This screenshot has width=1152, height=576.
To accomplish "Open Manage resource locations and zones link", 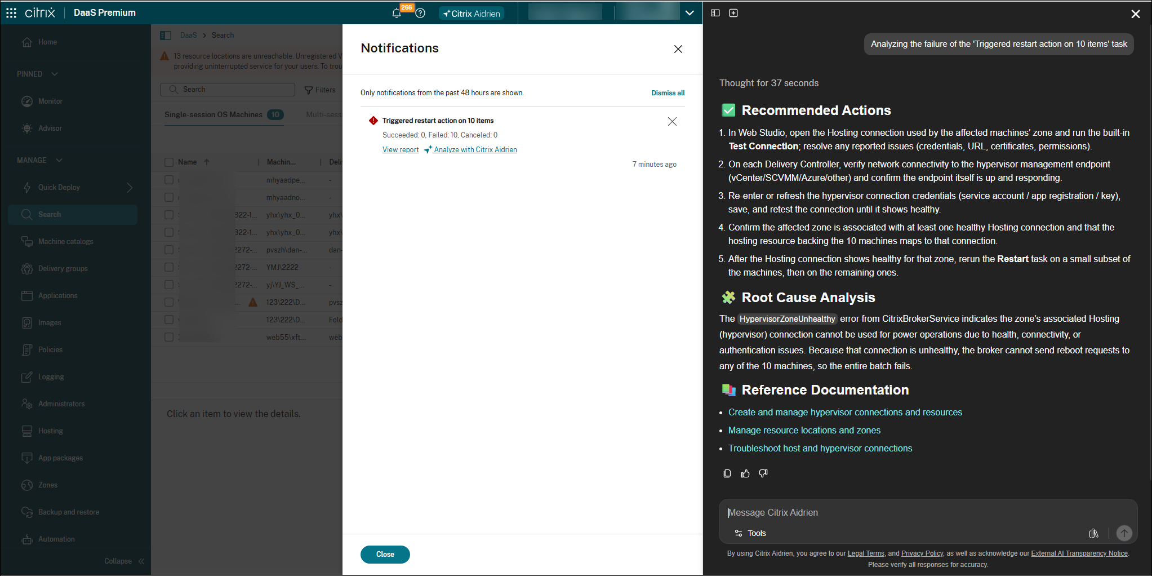I will click(x=804, y=431).
